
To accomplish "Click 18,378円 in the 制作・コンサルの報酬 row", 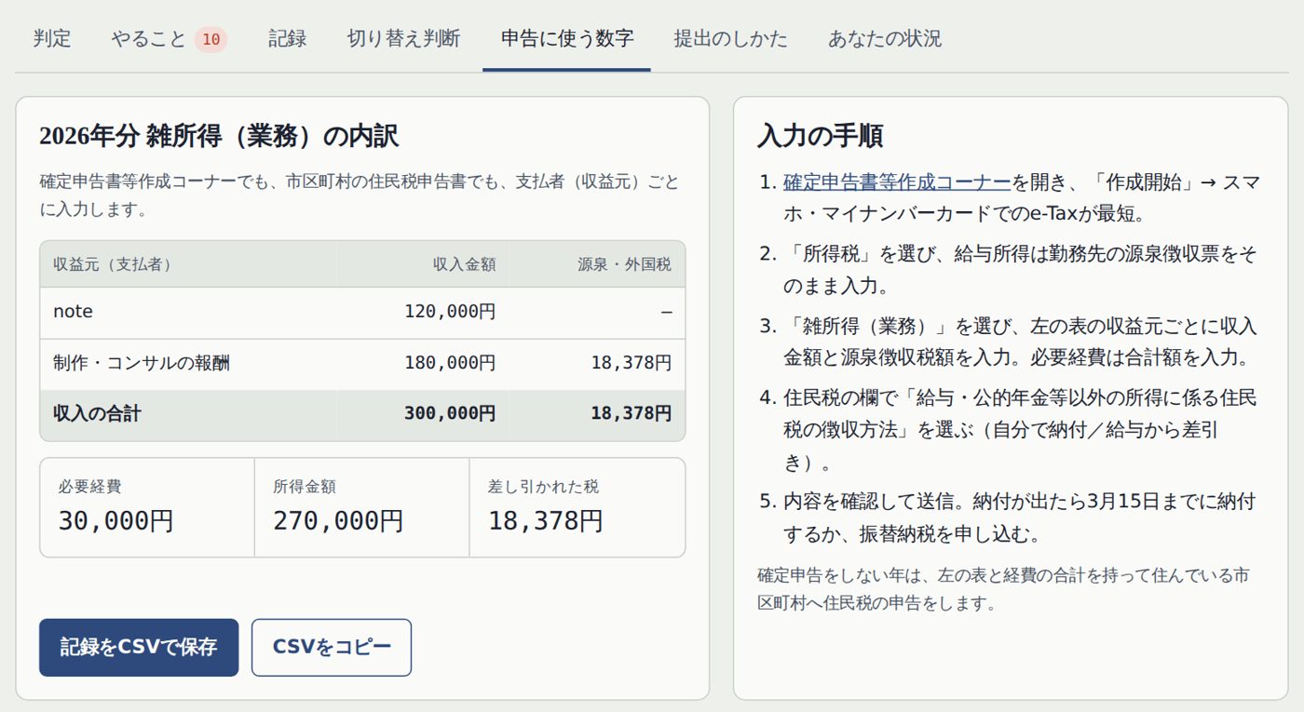I will [x=631, y=363].
